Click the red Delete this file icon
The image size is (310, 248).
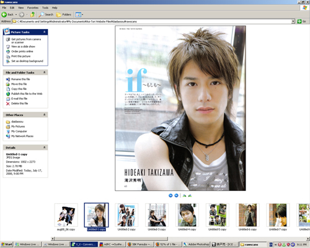8,104
